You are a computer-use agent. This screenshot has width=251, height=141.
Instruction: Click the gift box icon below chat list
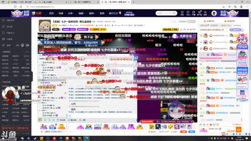(211, 124)
